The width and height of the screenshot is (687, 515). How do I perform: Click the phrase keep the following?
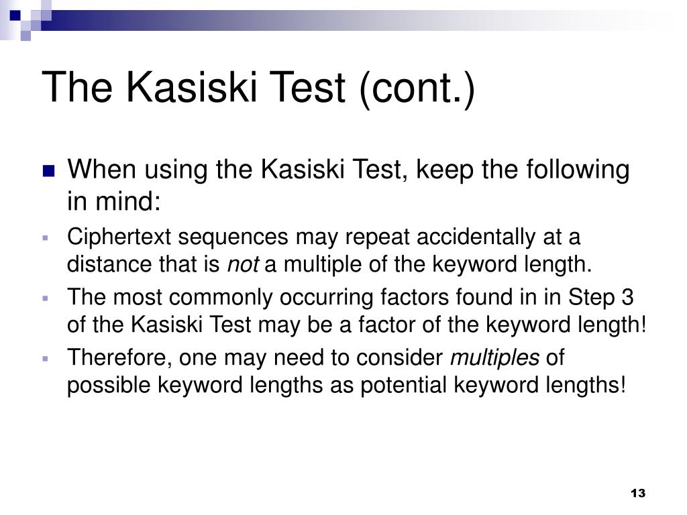click(x=523, y=170)
